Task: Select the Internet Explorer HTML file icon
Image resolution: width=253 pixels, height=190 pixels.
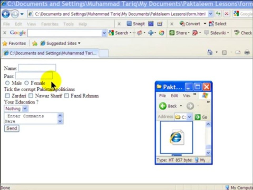Action: 176,137
